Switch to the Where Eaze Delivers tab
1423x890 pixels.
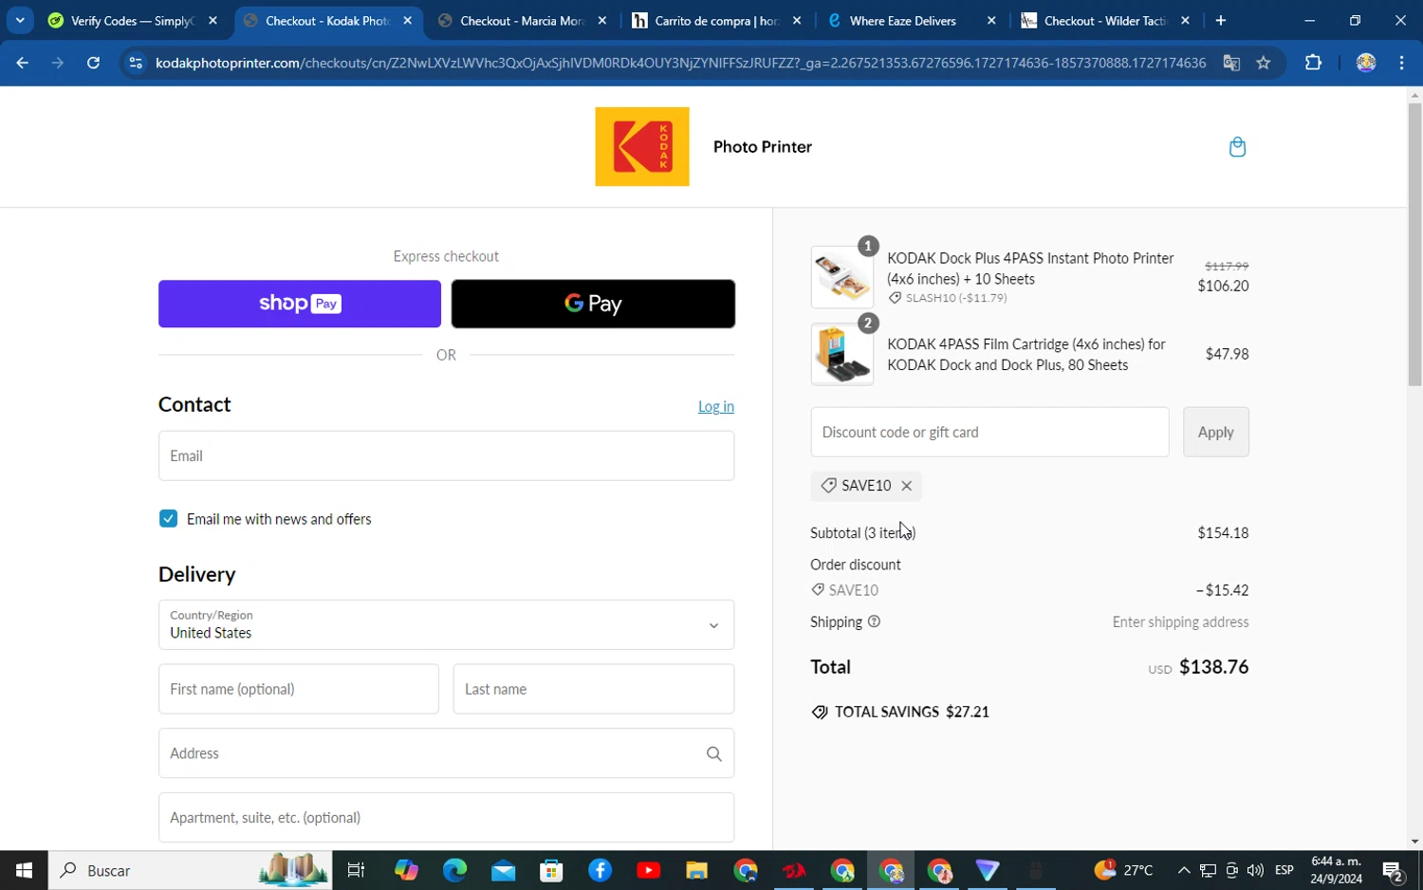pyautogui.click(x=903, y=21)
